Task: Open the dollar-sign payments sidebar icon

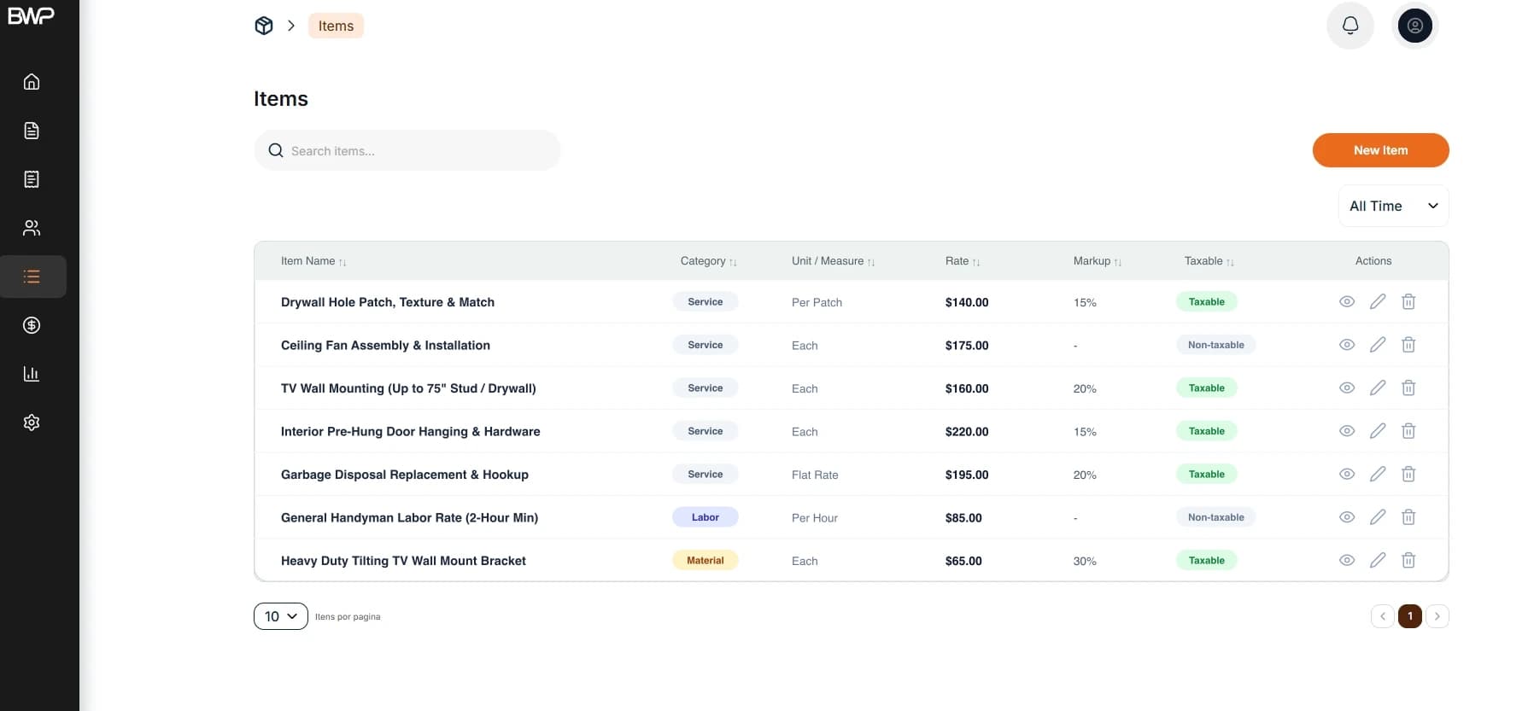Action: (32, 325)
